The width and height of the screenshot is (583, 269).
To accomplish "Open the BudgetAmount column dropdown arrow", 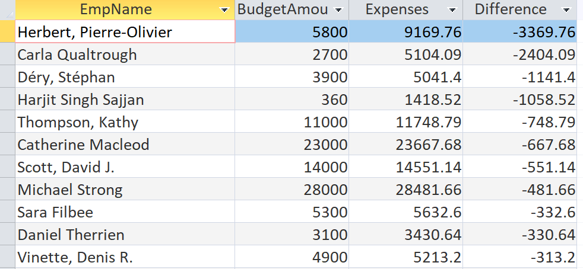I will (338, 10).
